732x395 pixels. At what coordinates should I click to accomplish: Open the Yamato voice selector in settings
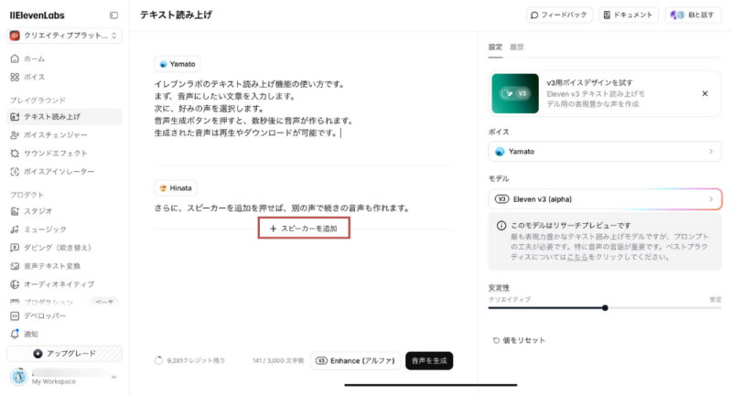(604, 152)
